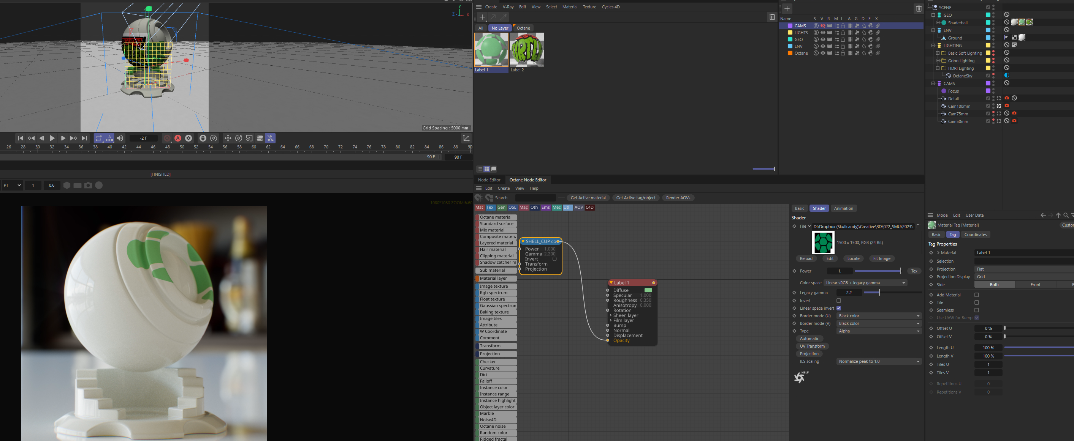Toggle the loop playback icon
Screen dimensions: 1074x441
(99, 138)
